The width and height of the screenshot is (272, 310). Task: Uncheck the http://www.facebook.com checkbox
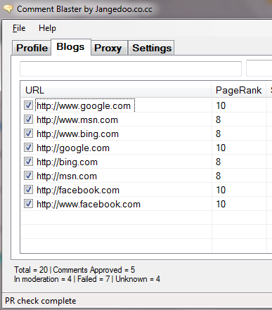coord(28,204)
